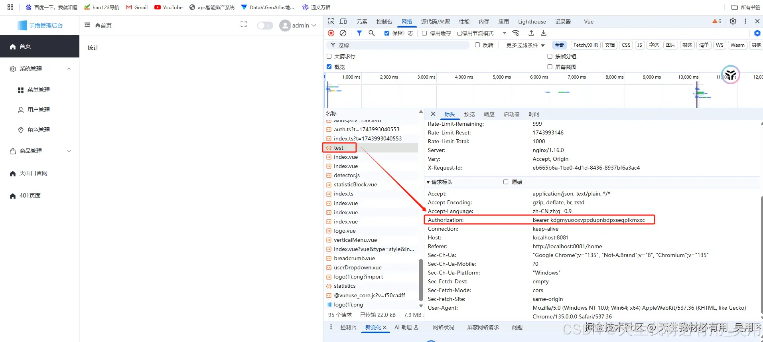Screen dimensions: 763x342
Task: Open the 控制台 DevTools tab
Action: 384,22
